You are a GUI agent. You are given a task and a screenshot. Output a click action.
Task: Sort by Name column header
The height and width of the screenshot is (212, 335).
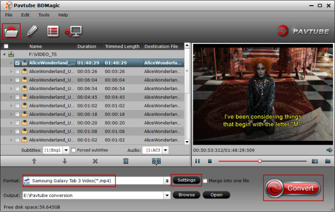click(36, 46)
